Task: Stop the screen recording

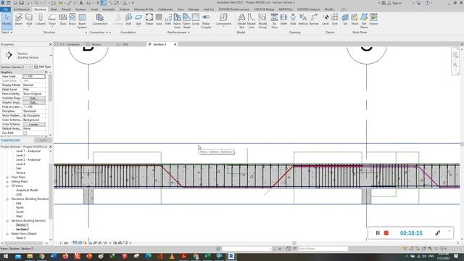Action: (x=386, y=233)
